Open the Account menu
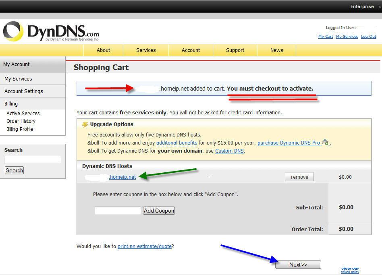Viewport: 382px width, 275px height. coord(191,50)
